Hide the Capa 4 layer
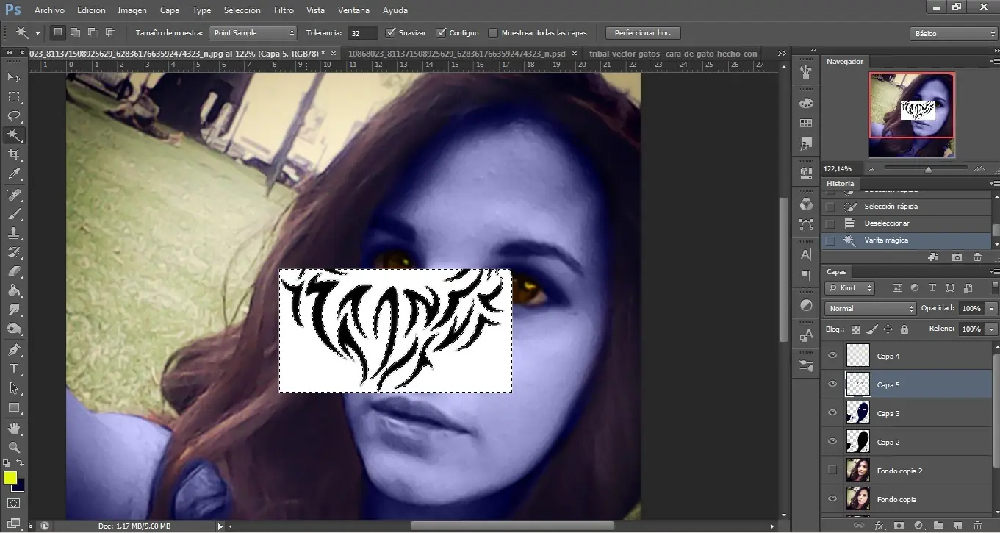The width and height of the screenshot is (1000, 533). pos(832,356)
